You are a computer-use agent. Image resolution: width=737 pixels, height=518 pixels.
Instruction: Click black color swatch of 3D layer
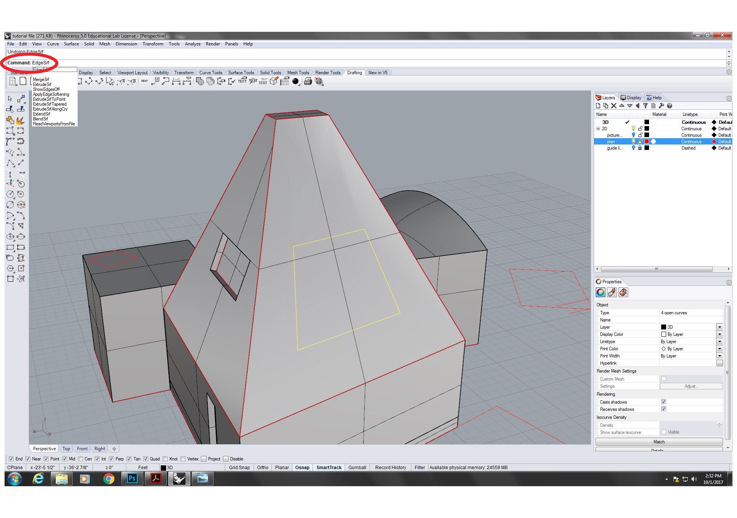coord(647,122)
